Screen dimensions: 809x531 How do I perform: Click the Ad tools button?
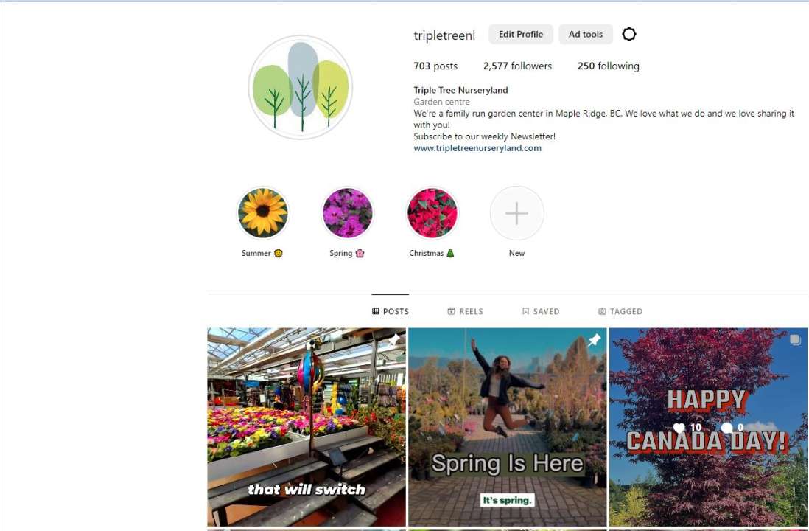tap(586, 34)
